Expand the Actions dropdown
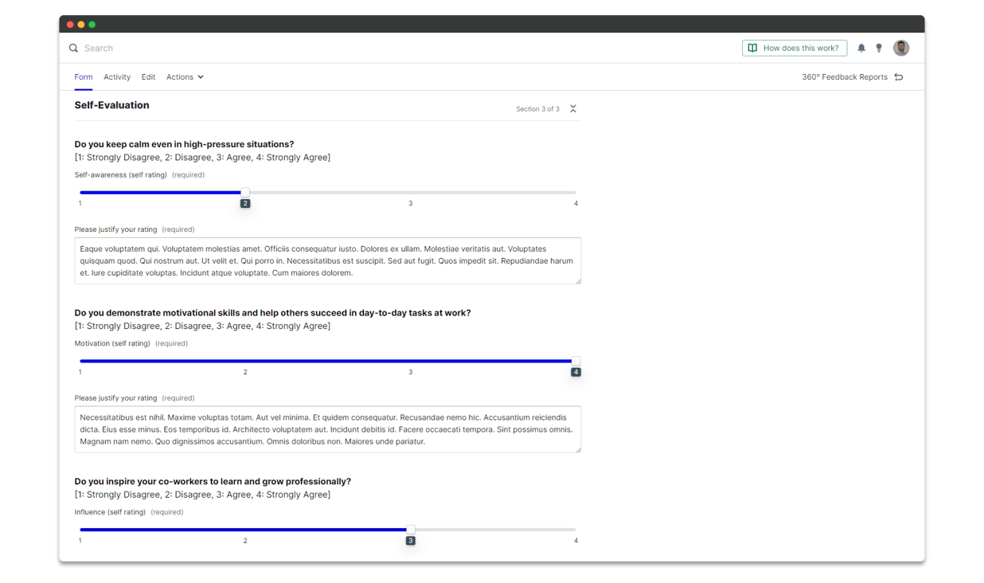This screenshot has width=984, height=583. (x=185, y=76)
